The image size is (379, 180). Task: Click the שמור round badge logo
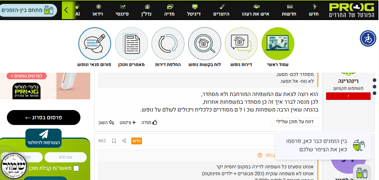[14, 166]
